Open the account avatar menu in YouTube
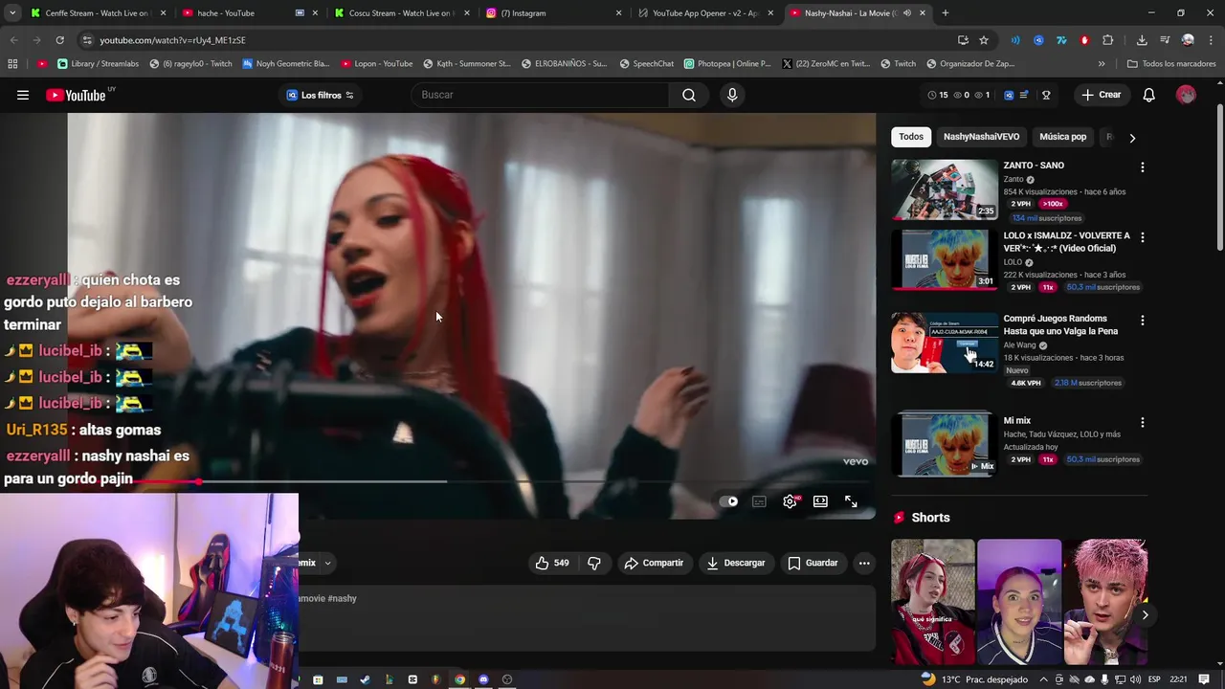Screen dimensions: 1225x689 (x=1186, y=95)
